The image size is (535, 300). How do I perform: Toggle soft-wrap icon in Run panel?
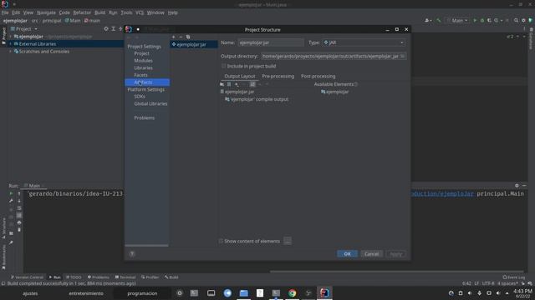pos(19,207)
